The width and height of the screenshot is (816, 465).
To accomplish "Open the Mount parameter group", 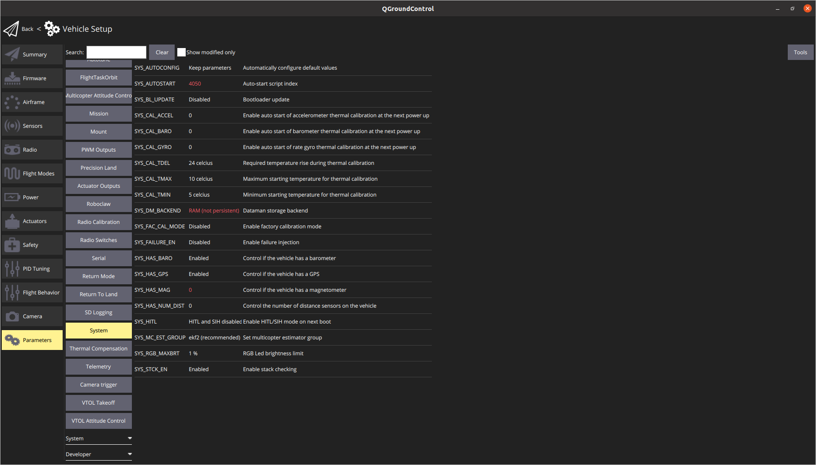I will pyautogui.click(x=99, y=132).
